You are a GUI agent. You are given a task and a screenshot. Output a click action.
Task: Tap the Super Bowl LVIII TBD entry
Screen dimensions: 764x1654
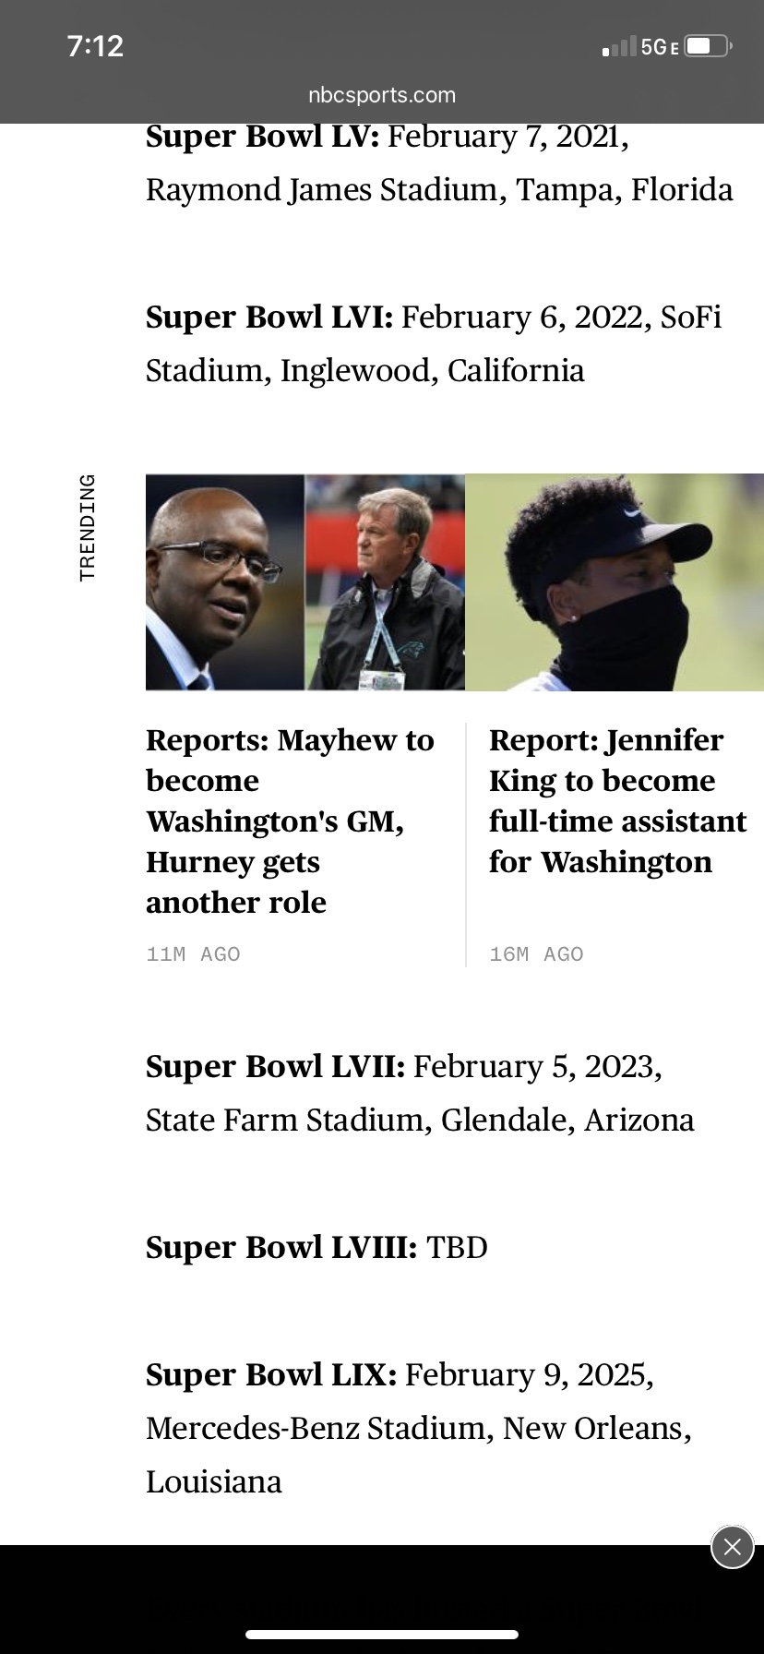pyautogui.click(x=316, y=1247)
